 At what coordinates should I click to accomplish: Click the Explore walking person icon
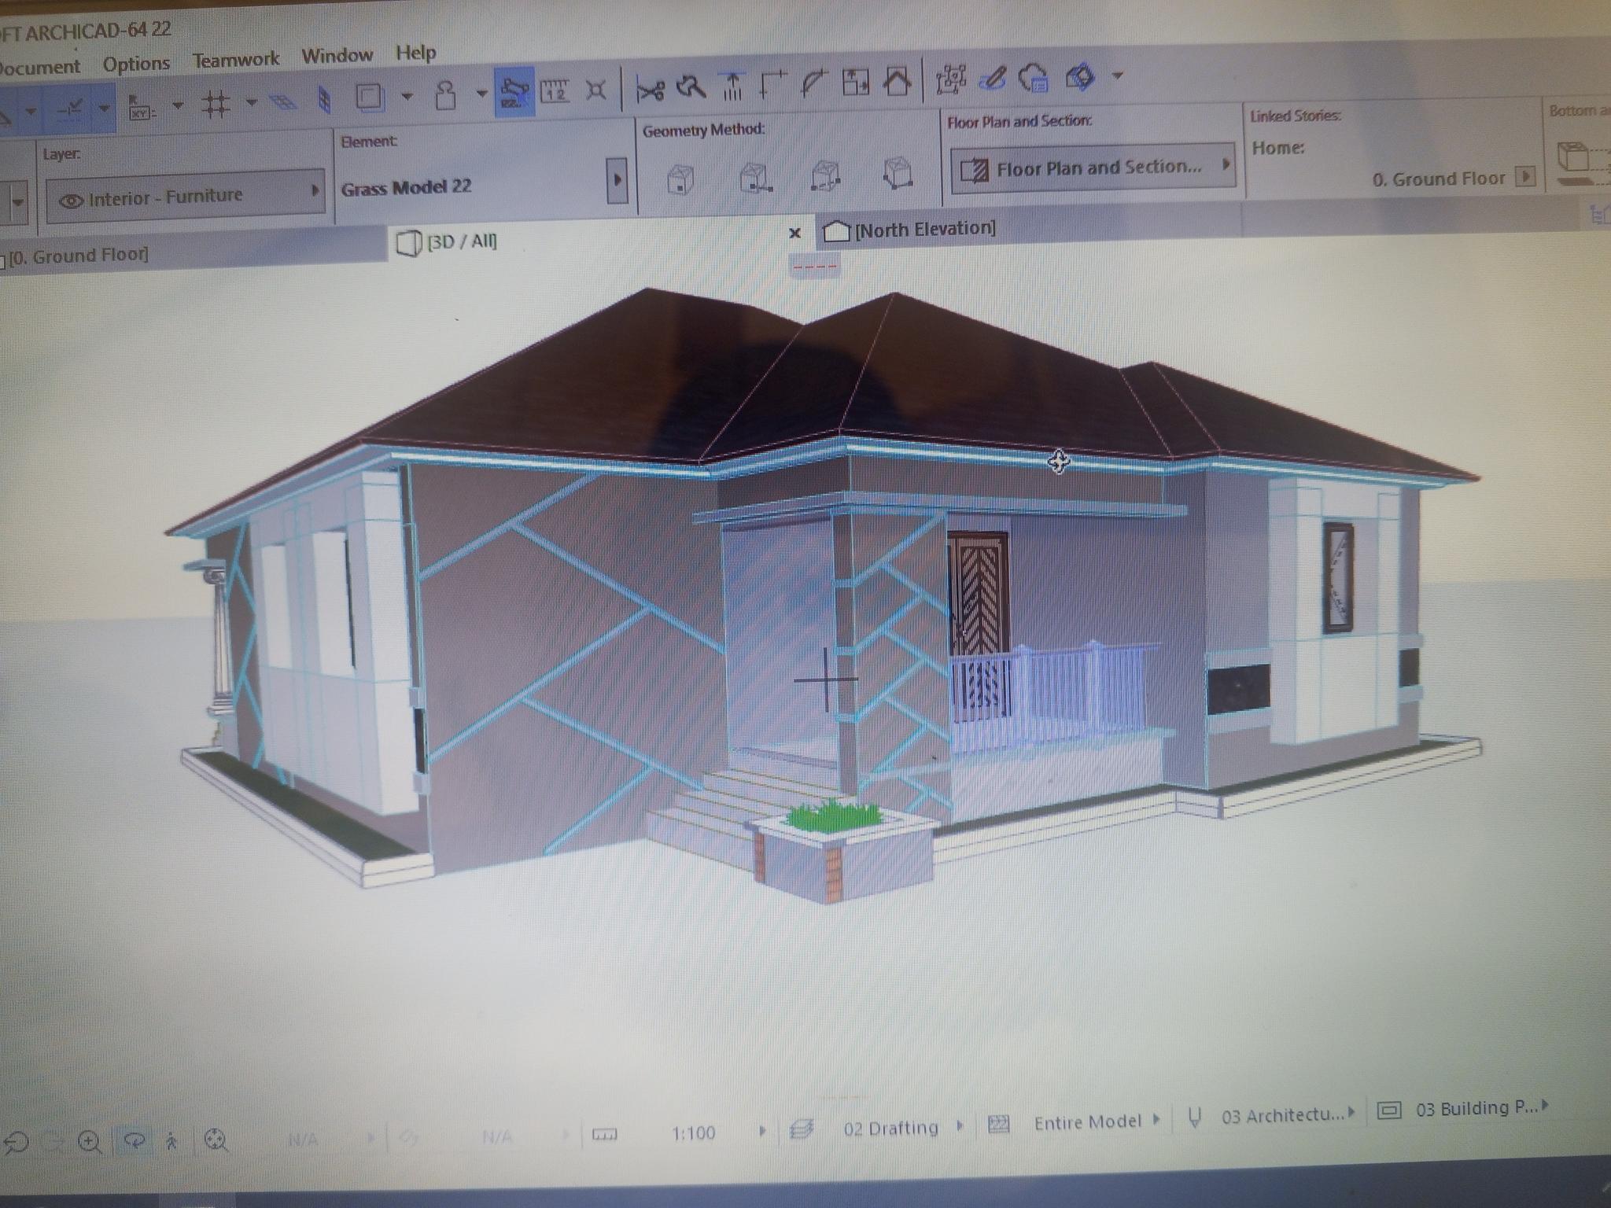tap(172, 1140)
